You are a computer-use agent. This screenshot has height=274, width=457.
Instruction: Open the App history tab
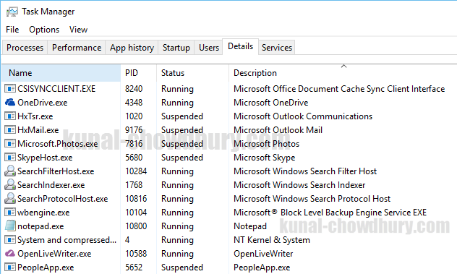(x=132, y=48)
